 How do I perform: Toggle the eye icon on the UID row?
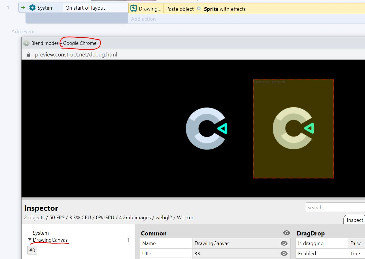[x=284, y=253]
